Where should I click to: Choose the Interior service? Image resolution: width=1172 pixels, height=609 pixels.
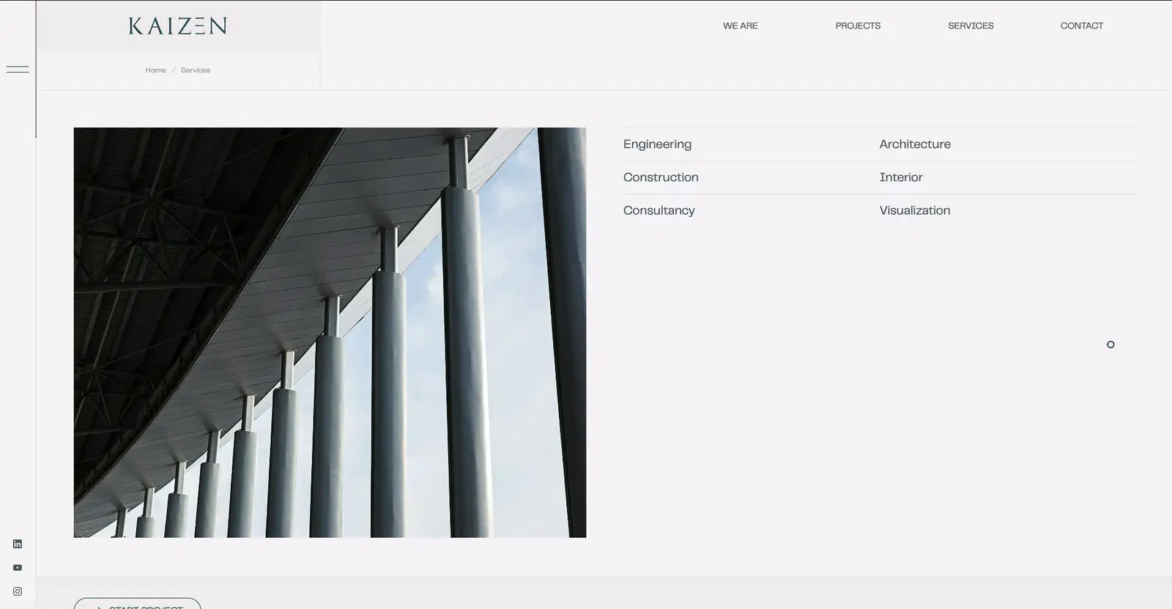901,177
